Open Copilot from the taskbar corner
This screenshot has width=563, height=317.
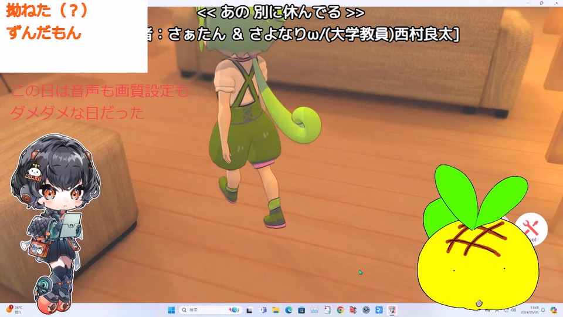tap(554, 310)
